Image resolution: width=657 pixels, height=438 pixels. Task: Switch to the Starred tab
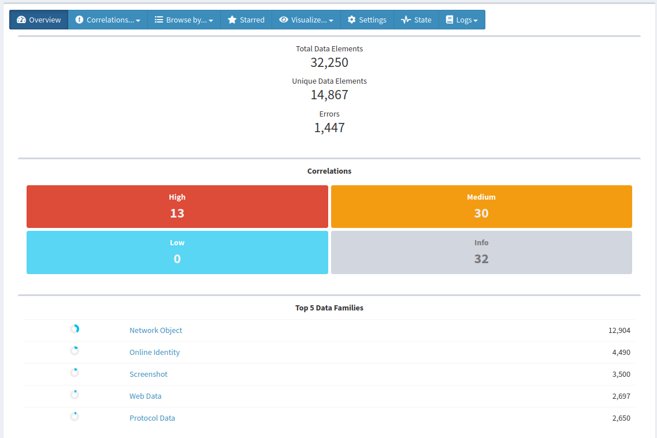[x=246, y=20]
